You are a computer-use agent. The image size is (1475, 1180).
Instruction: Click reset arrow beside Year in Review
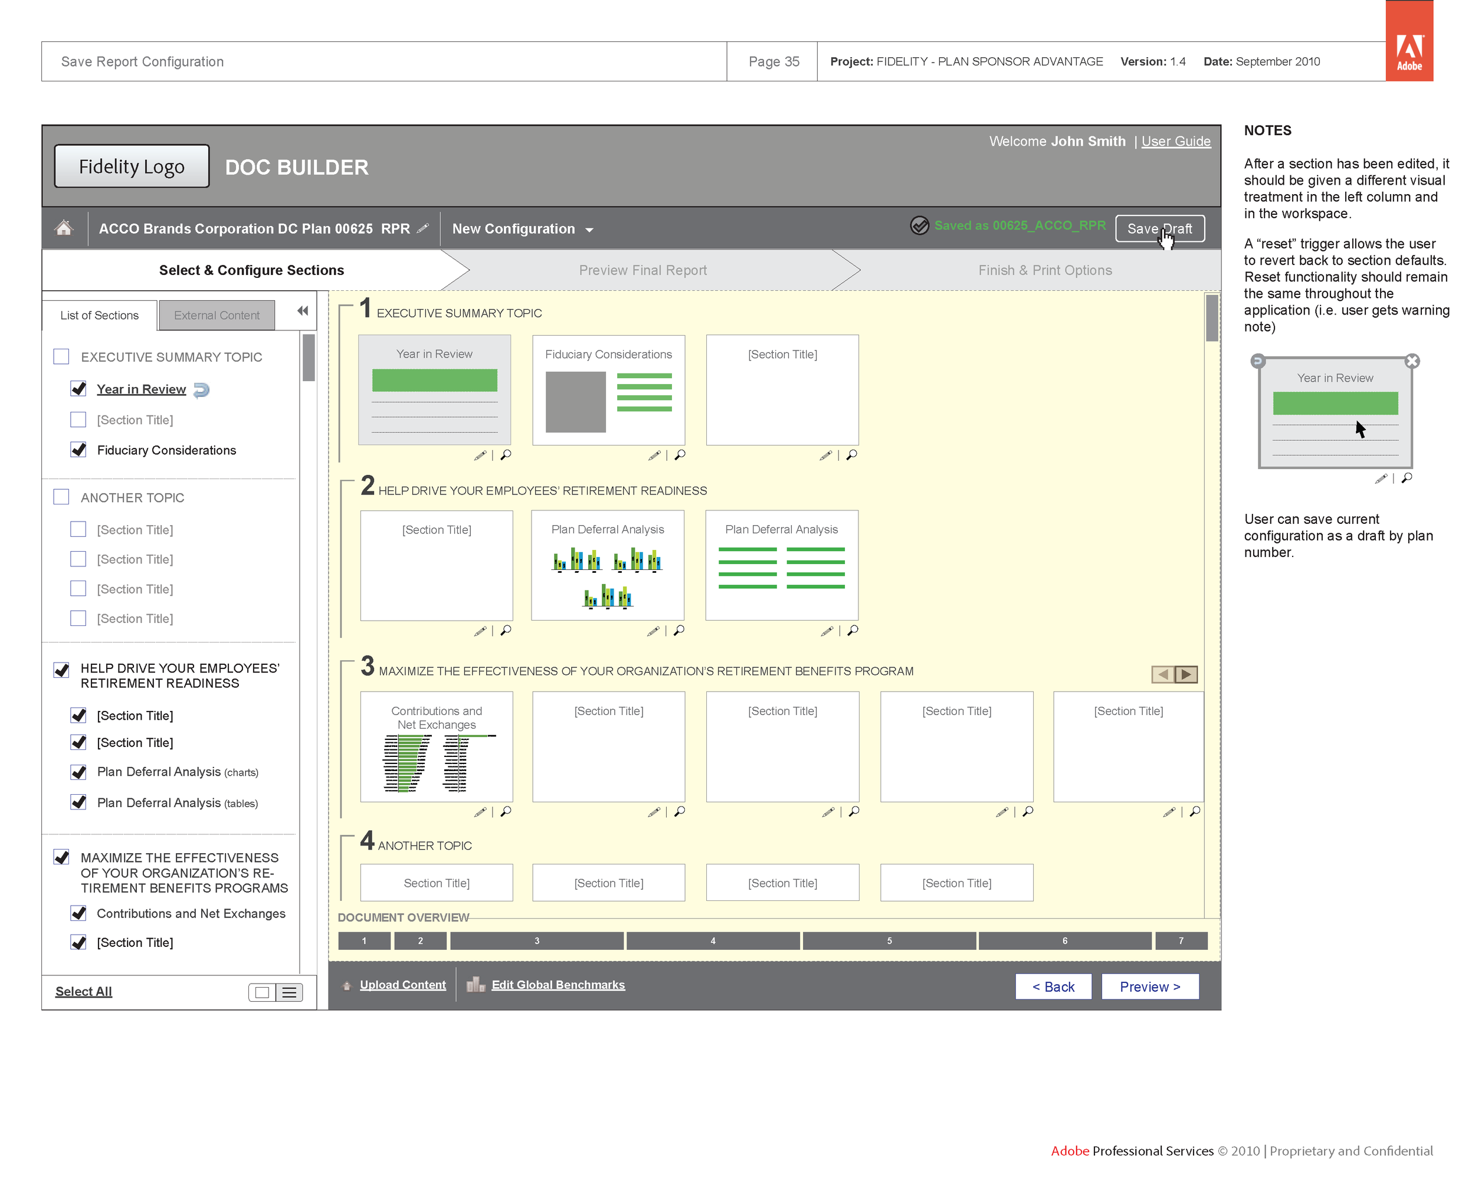coord(201,390)
